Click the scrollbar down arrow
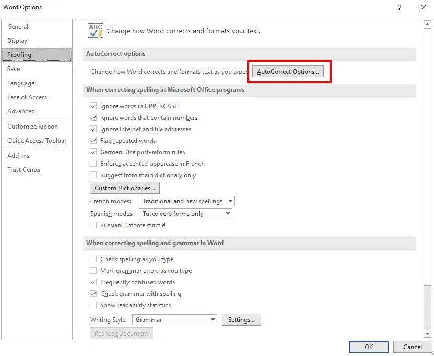This screenshot has height=356, width=434. tap(427, 334)
